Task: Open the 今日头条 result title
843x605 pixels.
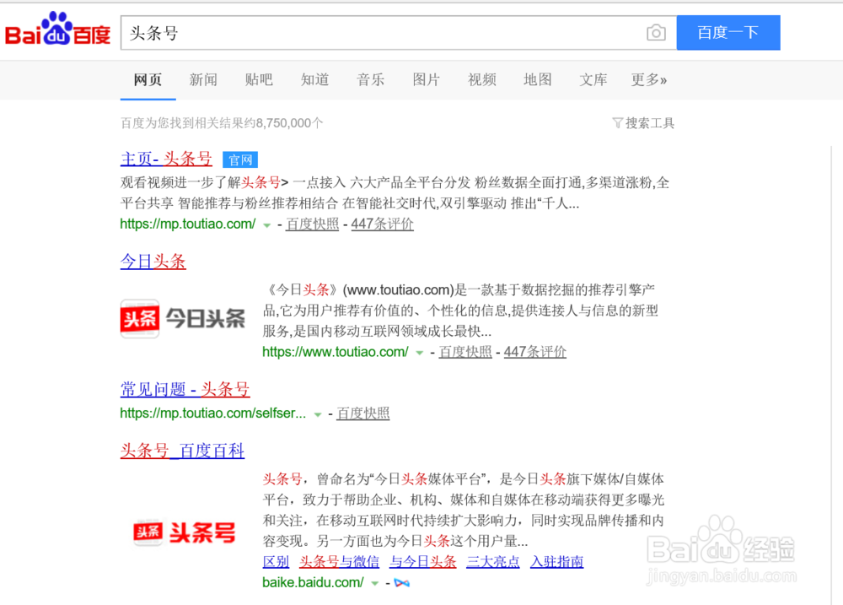Action: pos(153,262)
